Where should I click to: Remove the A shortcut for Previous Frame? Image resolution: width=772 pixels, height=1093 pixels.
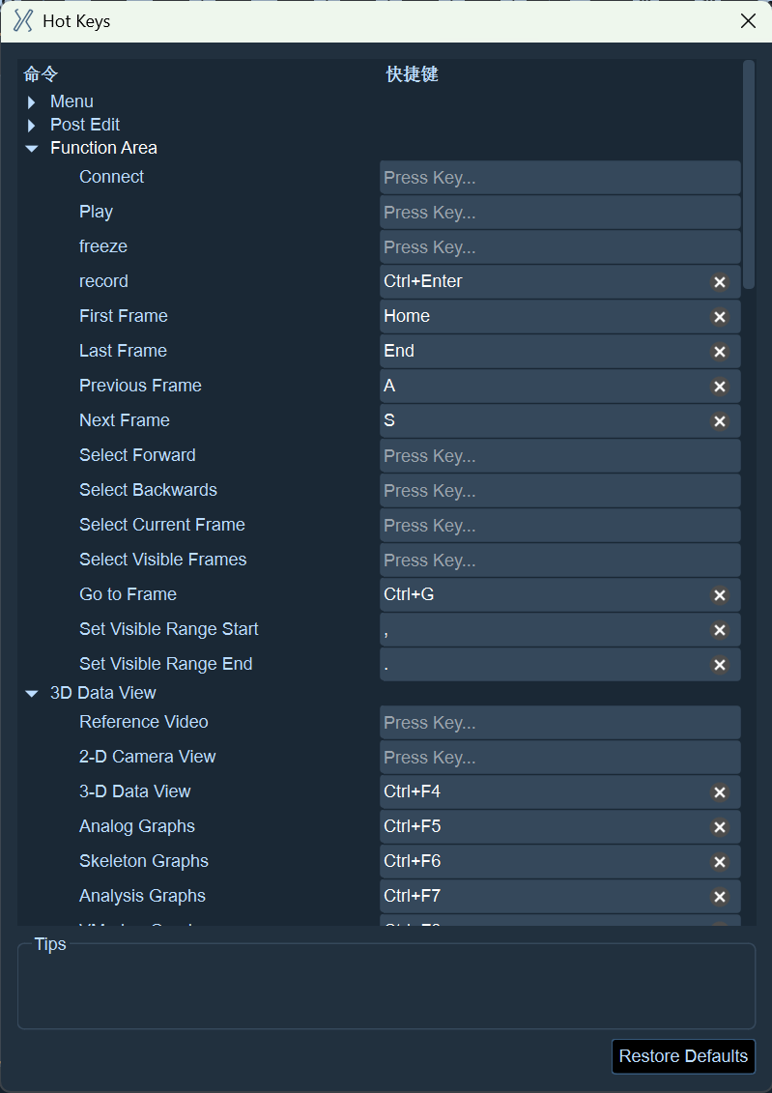[720, 387]
